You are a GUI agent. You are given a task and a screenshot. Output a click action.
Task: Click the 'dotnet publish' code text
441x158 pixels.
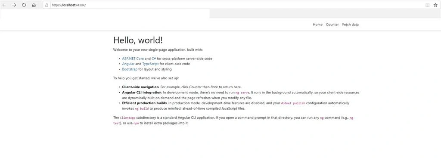(x=293, y=103)
